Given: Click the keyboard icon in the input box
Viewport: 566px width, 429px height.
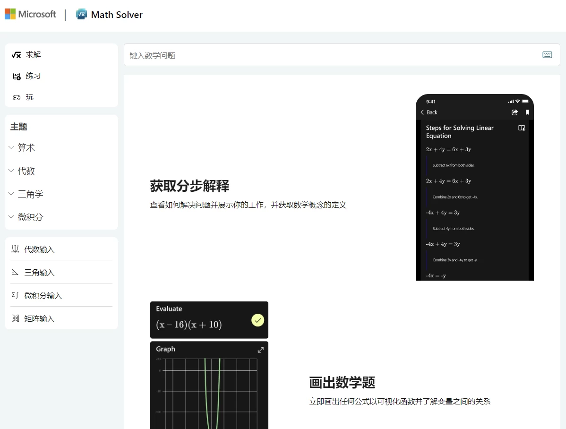Looking at the screenshot, I should pyautogui.click(x=547, y=55).
